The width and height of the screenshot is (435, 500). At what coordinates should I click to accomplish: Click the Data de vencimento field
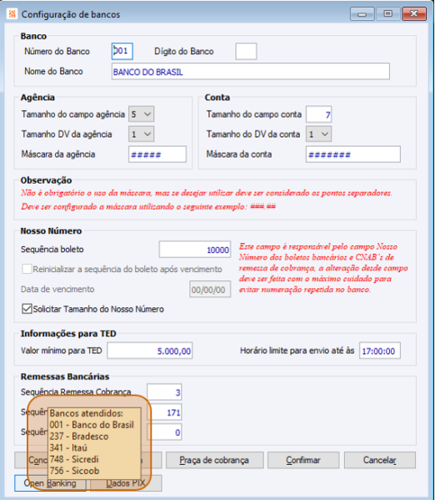[x=210, y=290]
